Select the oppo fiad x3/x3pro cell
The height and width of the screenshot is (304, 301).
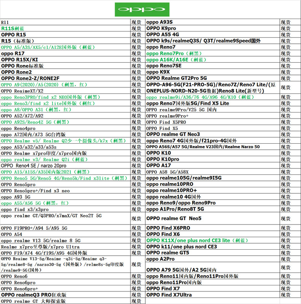pos(65,209)
